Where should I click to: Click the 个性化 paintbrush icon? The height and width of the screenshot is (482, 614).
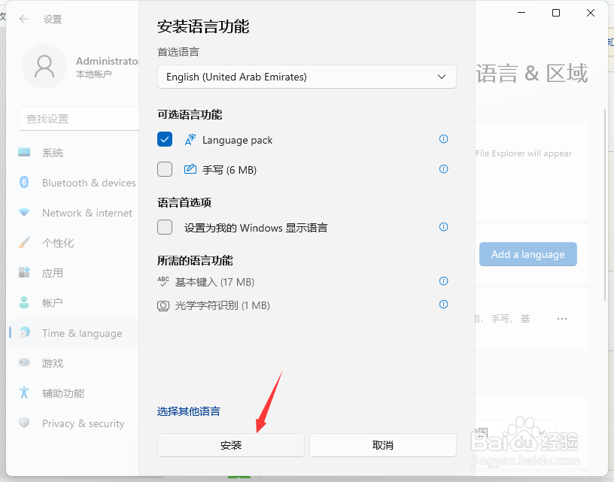coord(24,242)
